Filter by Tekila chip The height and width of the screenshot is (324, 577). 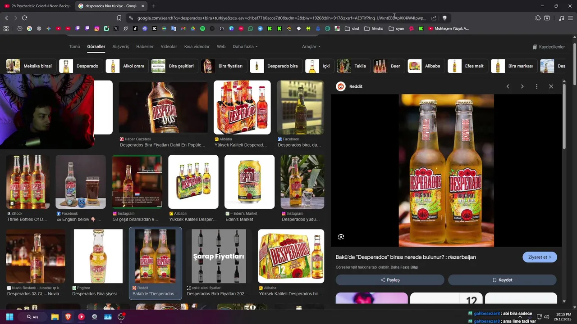click(x=353, y=66)
